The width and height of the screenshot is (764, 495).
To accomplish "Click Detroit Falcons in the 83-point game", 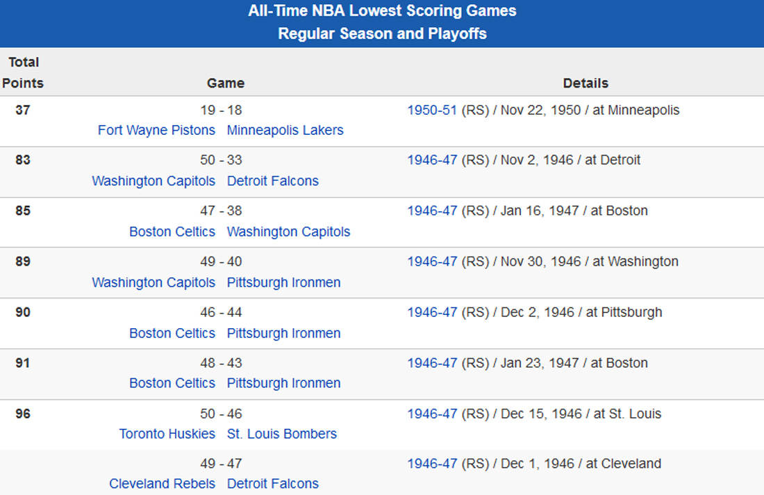I will pyautogui.click(x=272, y=181).
